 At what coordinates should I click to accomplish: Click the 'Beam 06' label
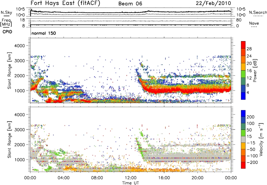point(130,4)
